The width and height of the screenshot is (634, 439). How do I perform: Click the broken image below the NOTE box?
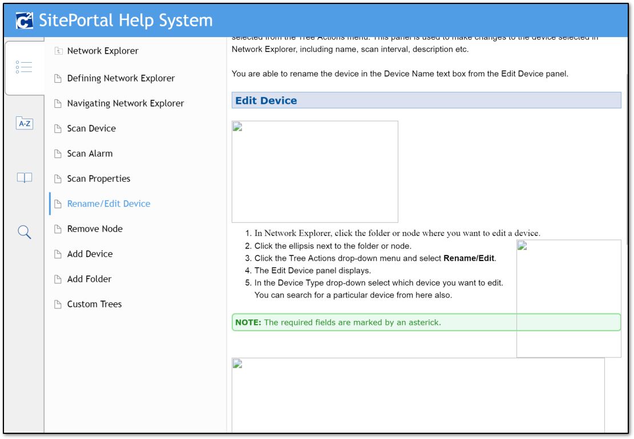(418, 395)
